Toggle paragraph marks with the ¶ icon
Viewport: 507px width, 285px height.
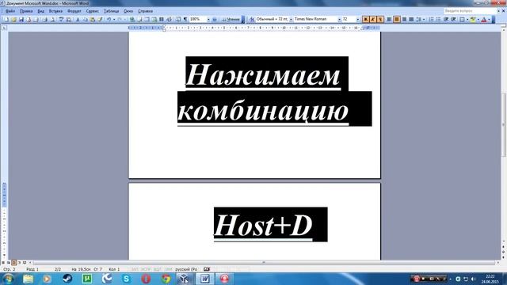[x=185, y=19]
